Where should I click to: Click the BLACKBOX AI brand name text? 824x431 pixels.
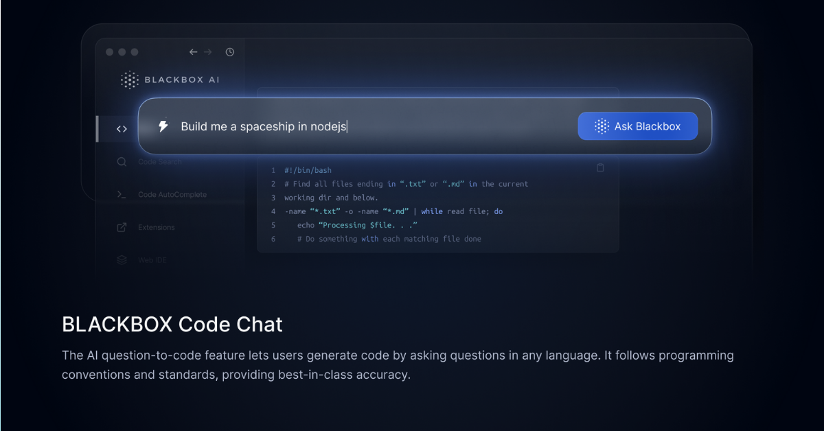[182, 80]
